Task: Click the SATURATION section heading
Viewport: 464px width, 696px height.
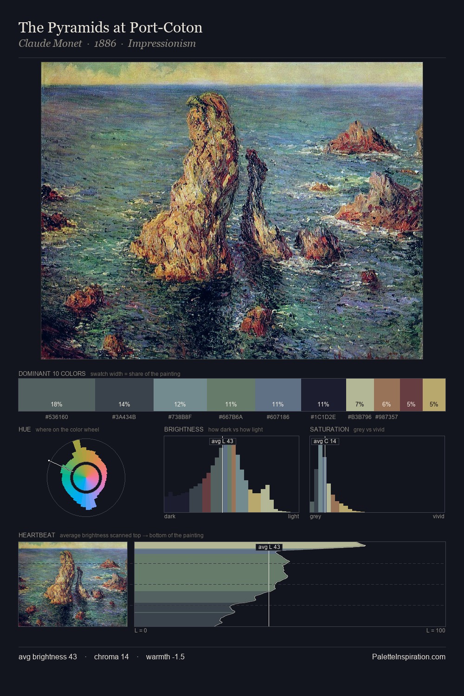Action: point(329,429)
